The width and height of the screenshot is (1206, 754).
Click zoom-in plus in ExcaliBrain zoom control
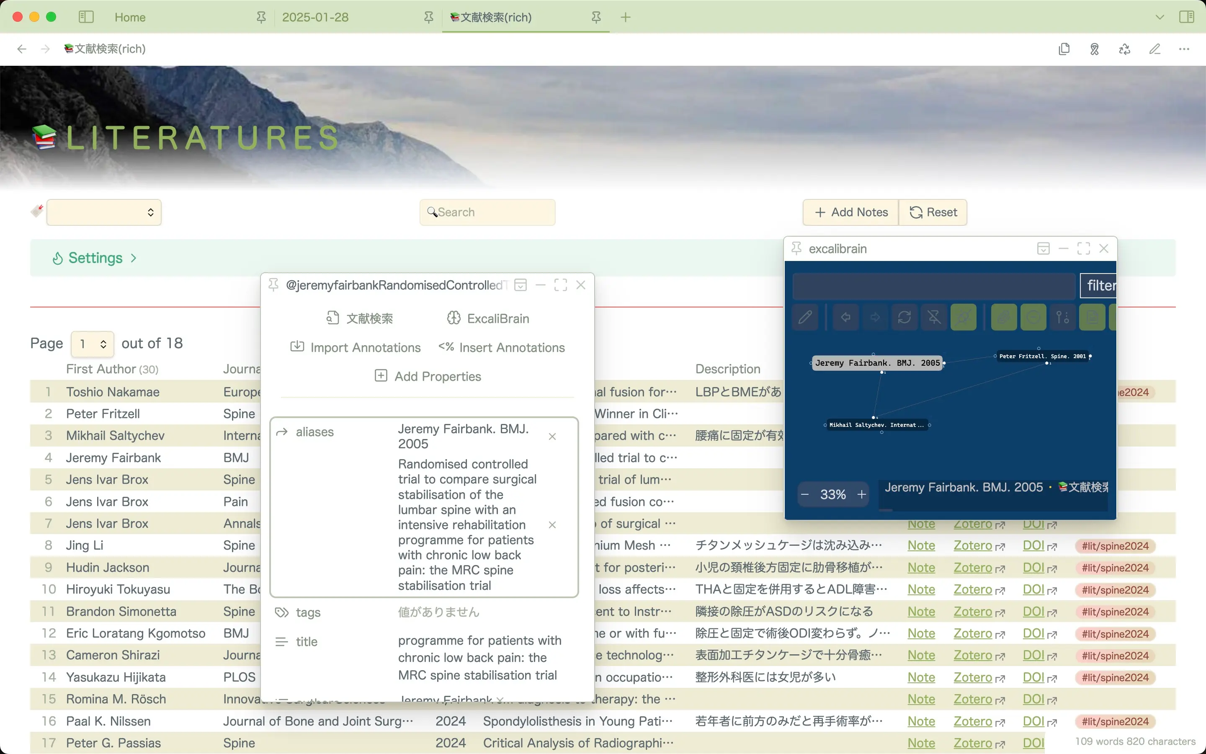tap(861, 494)
